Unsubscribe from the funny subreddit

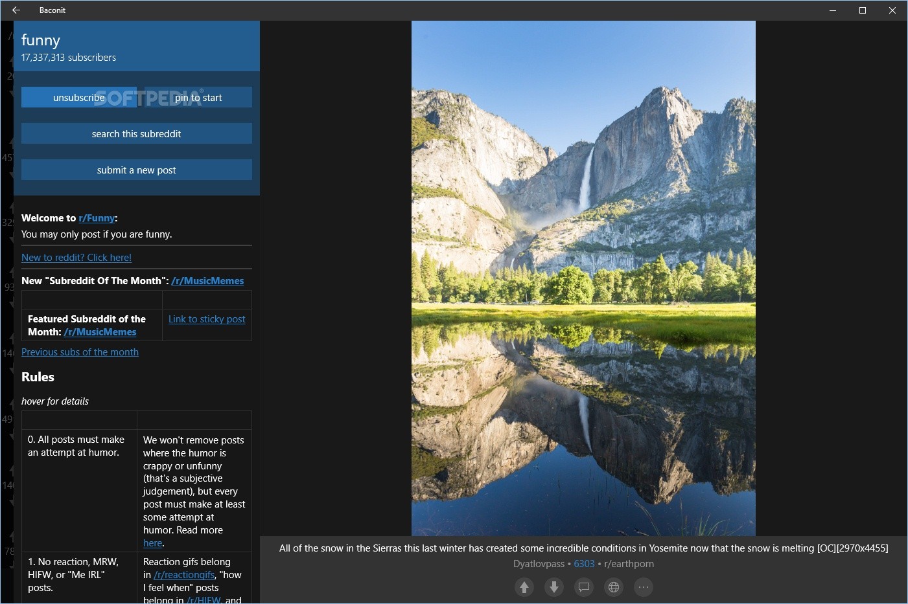[79, 97]
